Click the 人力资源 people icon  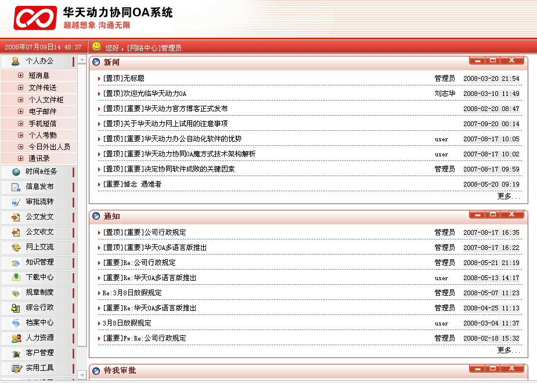(x=16, y=338)
